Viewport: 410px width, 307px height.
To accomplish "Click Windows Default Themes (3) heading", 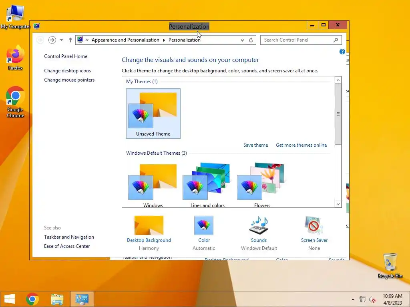I will coord(157,153).
